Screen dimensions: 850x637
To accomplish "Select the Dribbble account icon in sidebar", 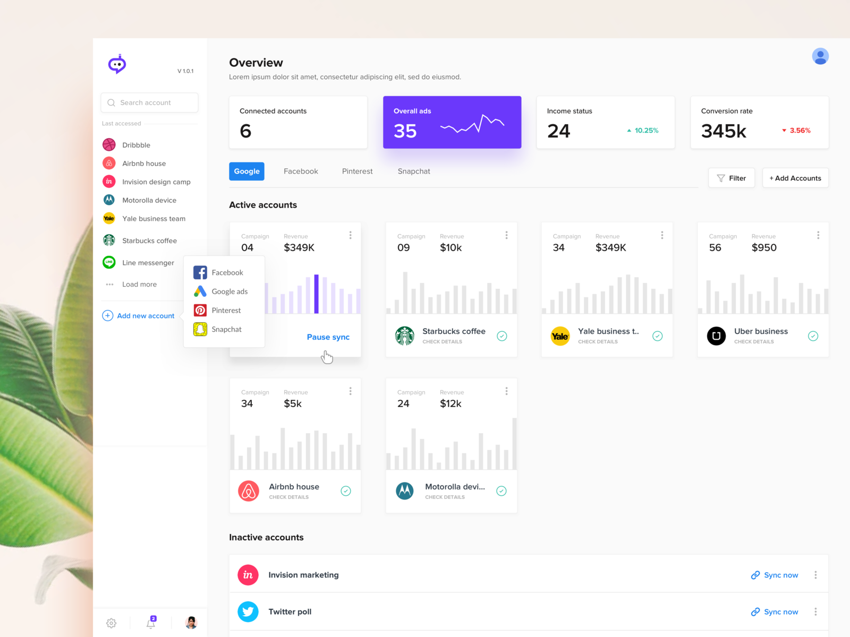I will click(x=109, y=145).
